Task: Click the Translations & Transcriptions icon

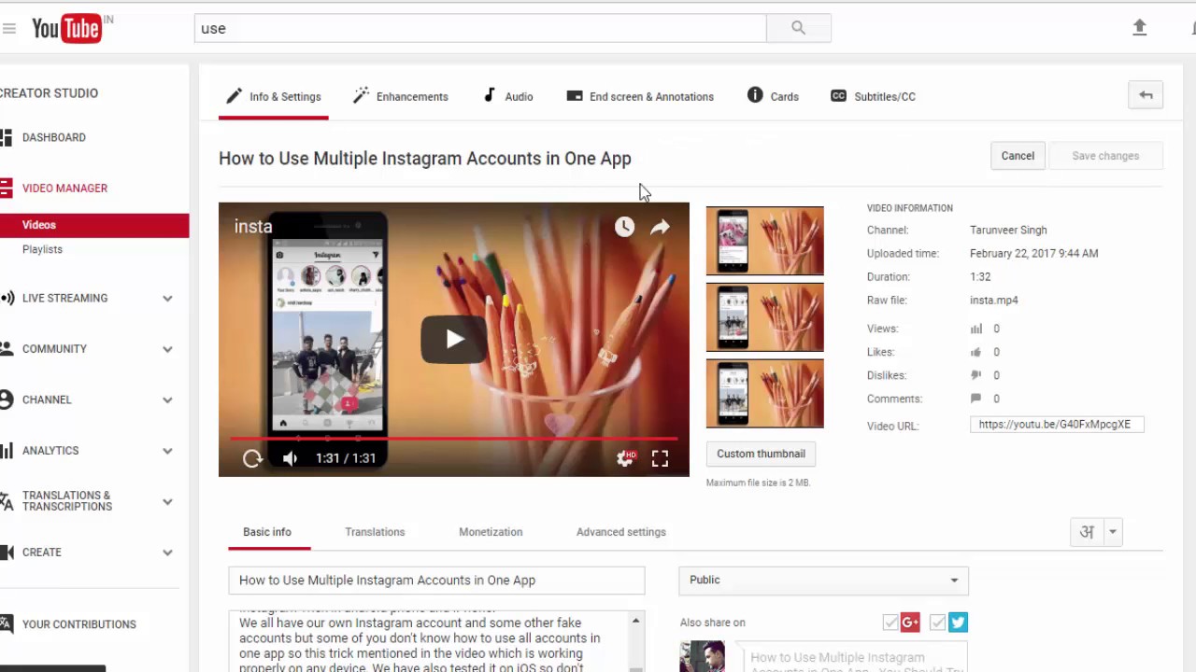Action: (7, 501)
